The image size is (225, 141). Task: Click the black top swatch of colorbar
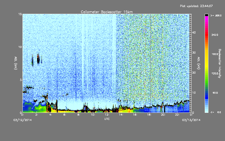coord(206,15)
